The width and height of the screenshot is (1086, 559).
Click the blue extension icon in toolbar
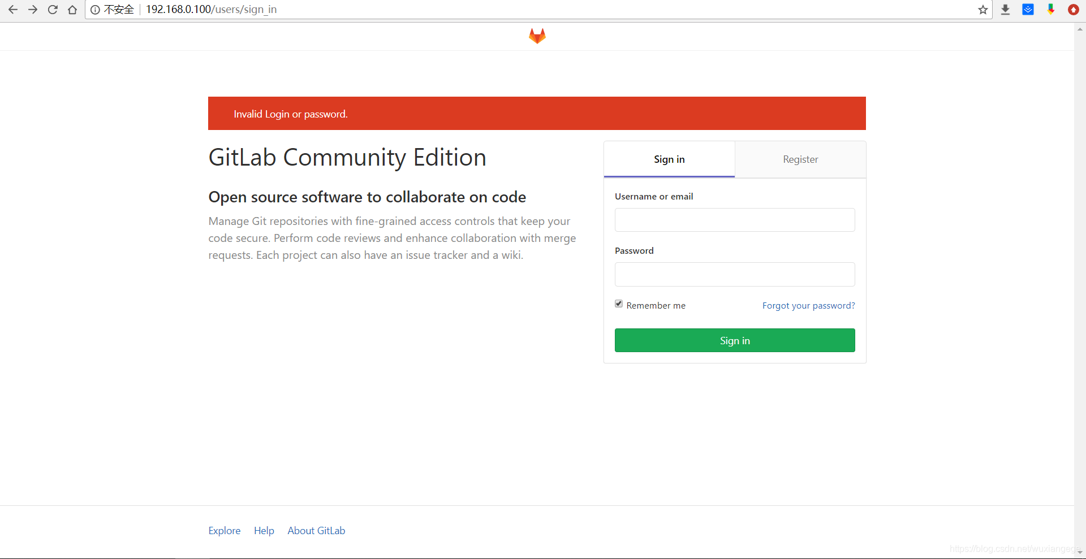click(x=1028, y=10)
